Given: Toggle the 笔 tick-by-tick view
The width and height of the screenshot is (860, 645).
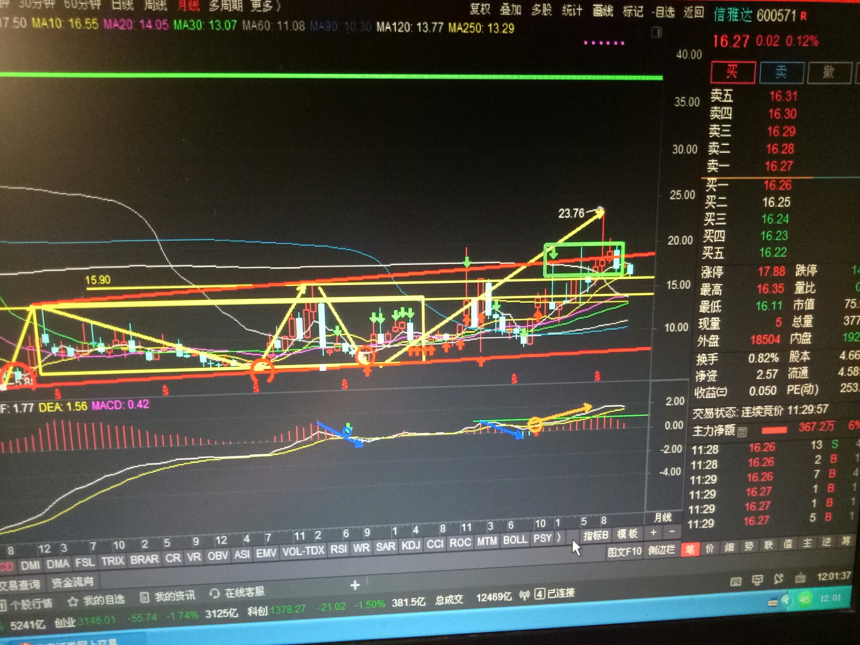Looking at the screenshot, I should 690,549.
